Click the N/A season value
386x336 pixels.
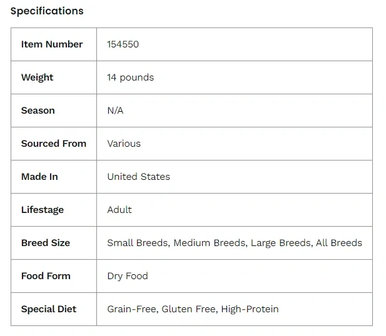point(115,111)
